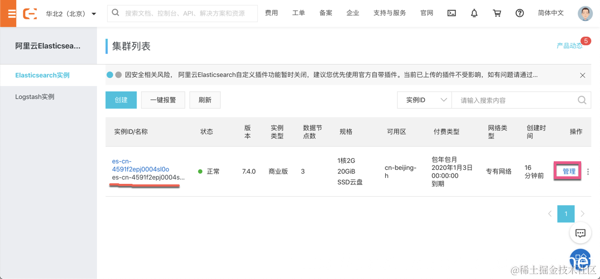Click the cn-beijing-h zone cell
Screen dimensions: 600x279
[400, 171]
